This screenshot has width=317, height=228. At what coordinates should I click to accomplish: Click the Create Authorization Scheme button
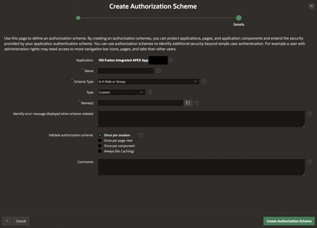pos(289,221)
